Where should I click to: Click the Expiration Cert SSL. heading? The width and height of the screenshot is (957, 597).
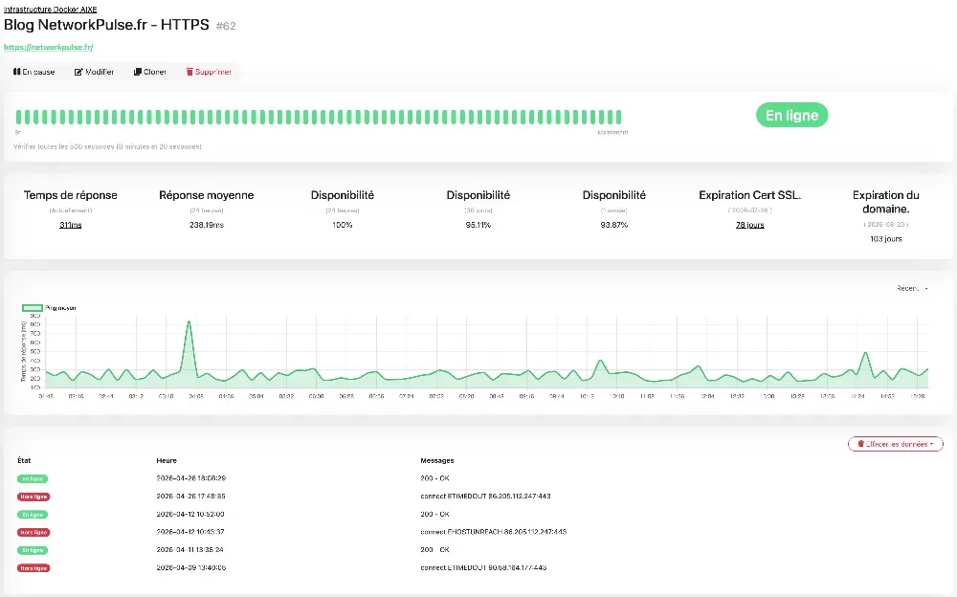click(x=749, y=195)
